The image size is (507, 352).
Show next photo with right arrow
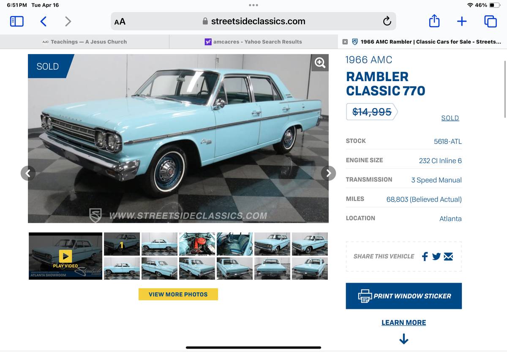click(x=328, y=173)
